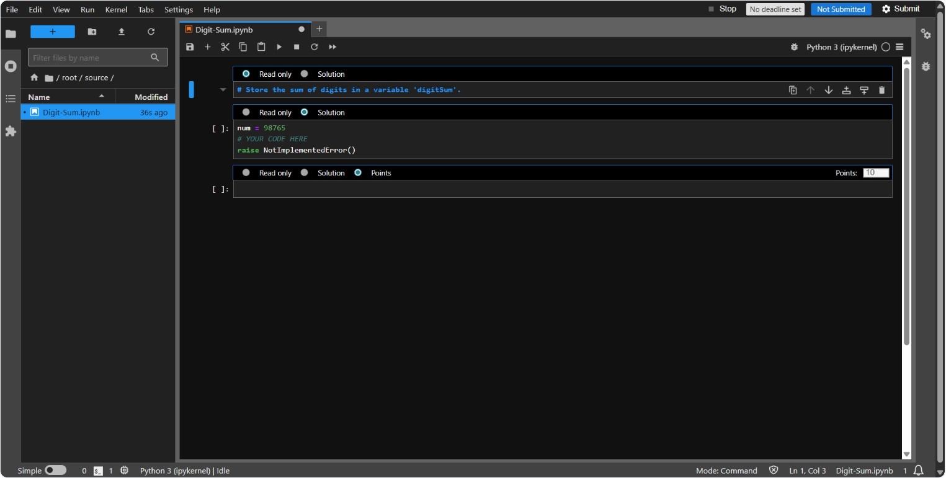The width and height of the screenshot is (946, 478).
Task: Move the active cell down
Action: pyautogui.click(x=828, y=91)
